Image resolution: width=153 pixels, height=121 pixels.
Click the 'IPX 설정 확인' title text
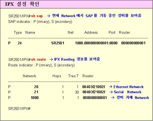pyautogui.click(x=22, y=4)
